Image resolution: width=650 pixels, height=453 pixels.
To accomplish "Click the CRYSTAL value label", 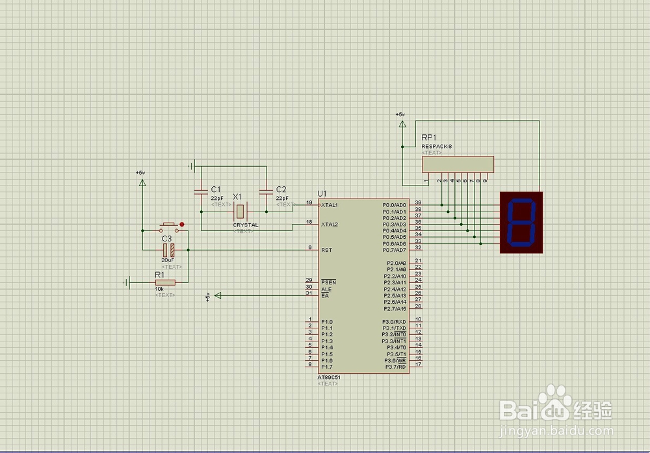I will [246, 225].
